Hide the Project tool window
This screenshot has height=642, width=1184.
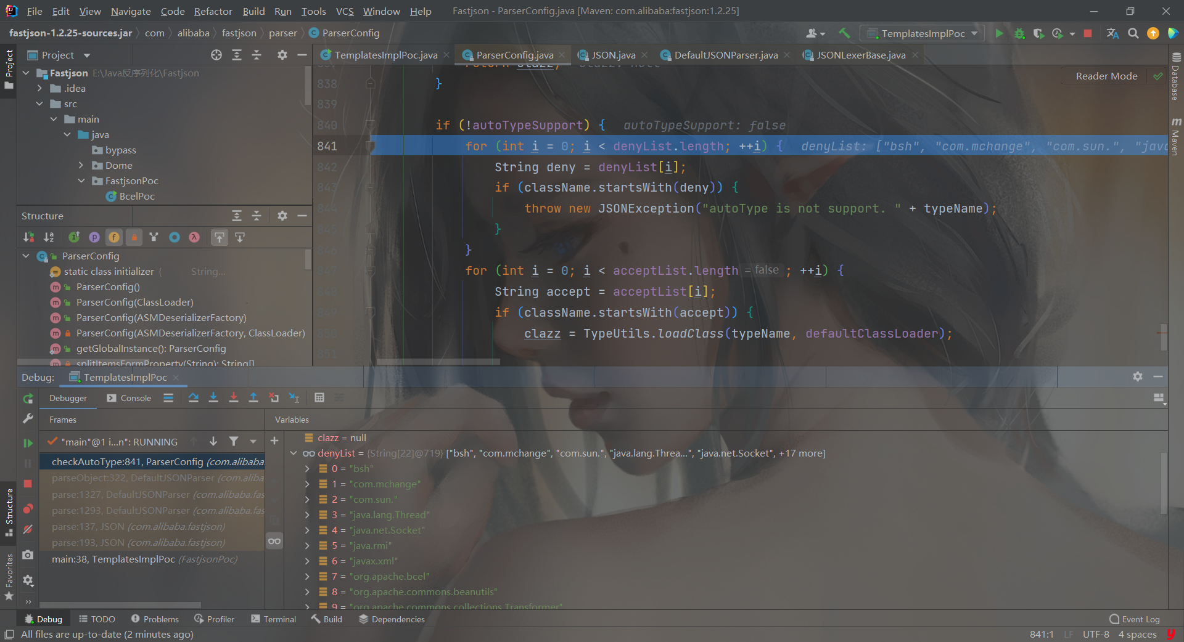point(302,55)
